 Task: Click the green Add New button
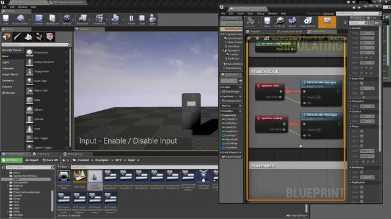click(12, 160)
